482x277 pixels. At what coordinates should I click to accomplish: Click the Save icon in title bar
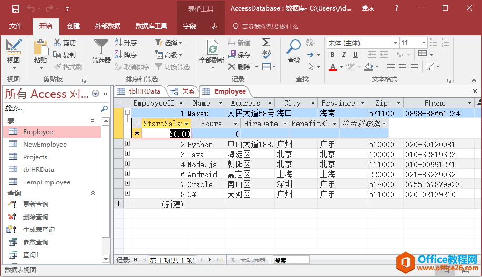coord(16,8)
